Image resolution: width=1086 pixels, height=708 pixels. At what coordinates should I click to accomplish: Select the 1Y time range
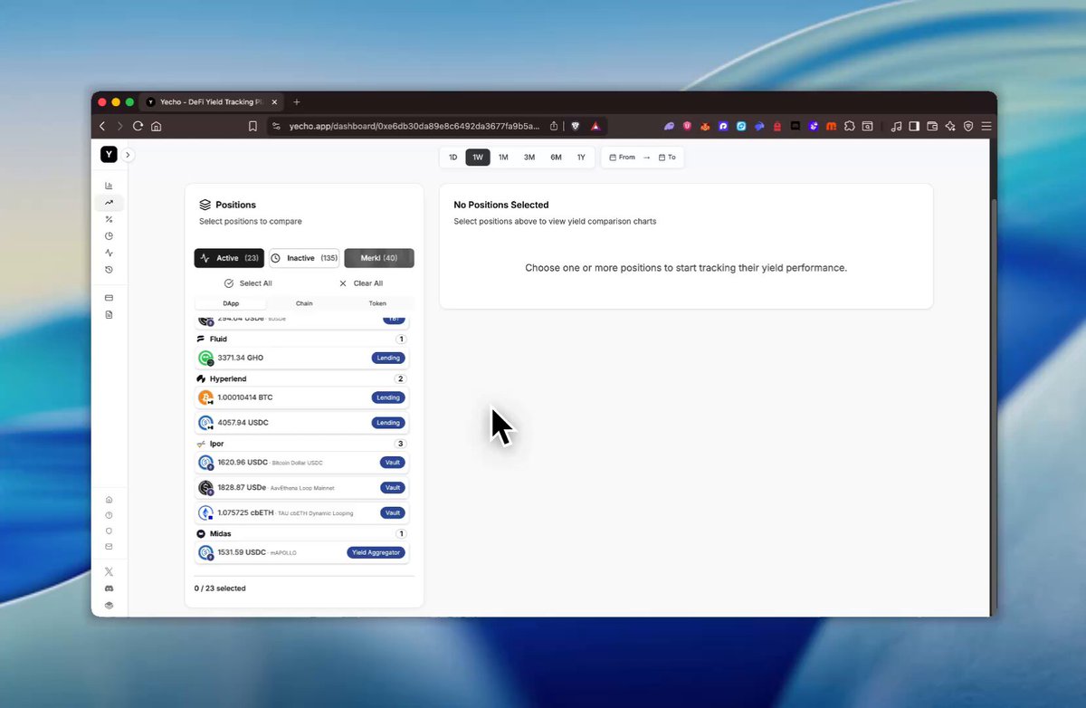coord(581,158)
